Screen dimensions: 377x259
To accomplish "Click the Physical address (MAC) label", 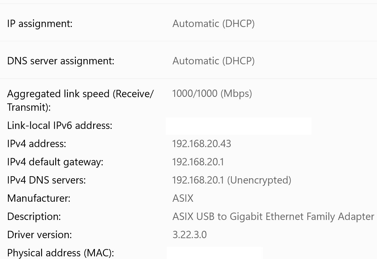I will (x=60, y=253).
